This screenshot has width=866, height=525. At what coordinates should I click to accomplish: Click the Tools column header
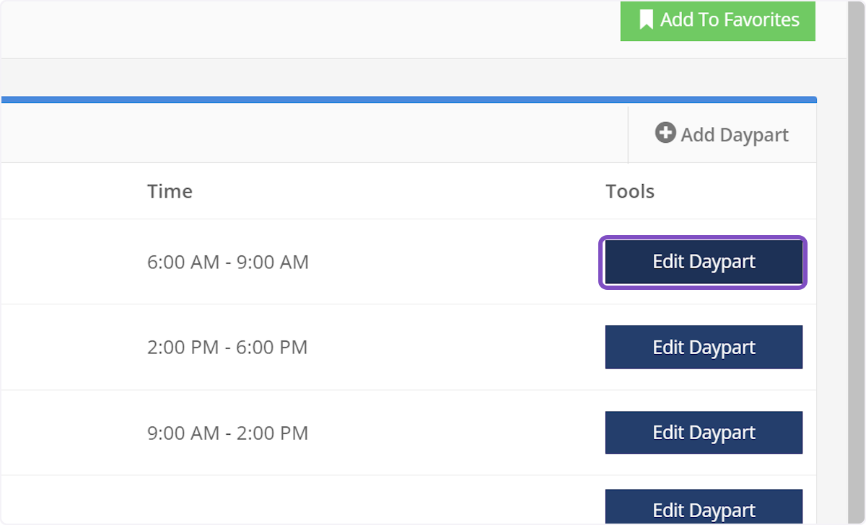pyautogui.click(x=629, y=191)
